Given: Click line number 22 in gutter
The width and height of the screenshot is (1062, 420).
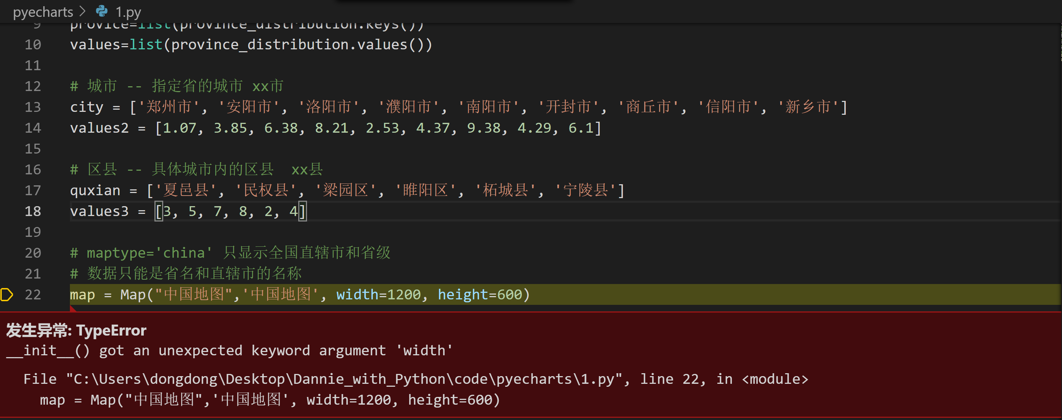Looking at the screenshot, I should point(33,294).
